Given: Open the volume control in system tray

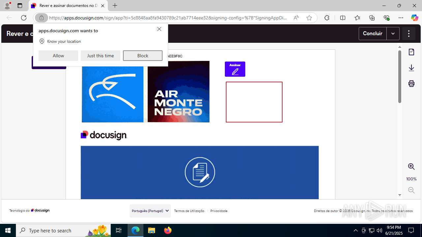Looking at the screenshot, I should pos(379,230).
